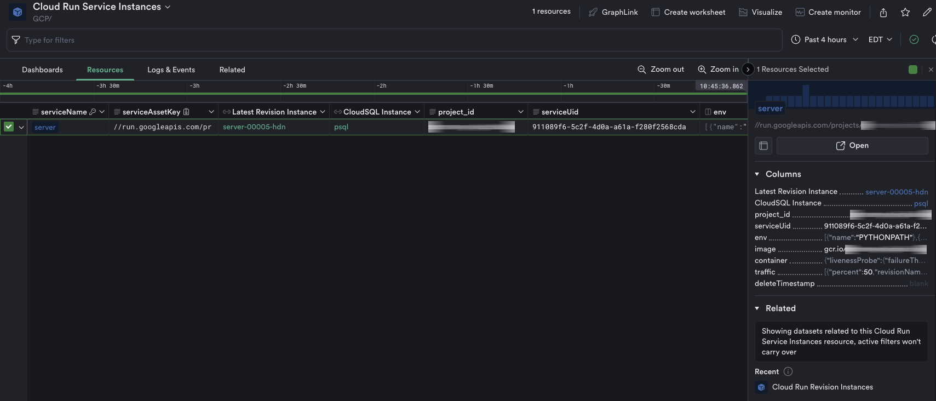Open the serviceUid column menu chevron
The height and width of the screenshot is (401, 936).
[693, 112]
